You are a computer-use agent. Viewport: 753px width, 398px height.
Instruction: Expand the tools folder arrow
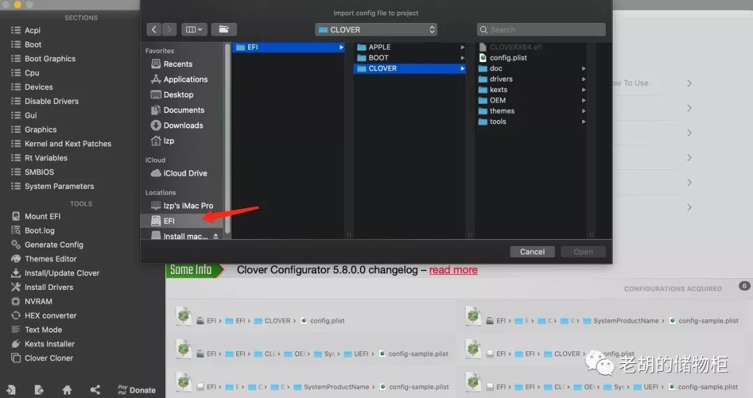click(584, 122)
